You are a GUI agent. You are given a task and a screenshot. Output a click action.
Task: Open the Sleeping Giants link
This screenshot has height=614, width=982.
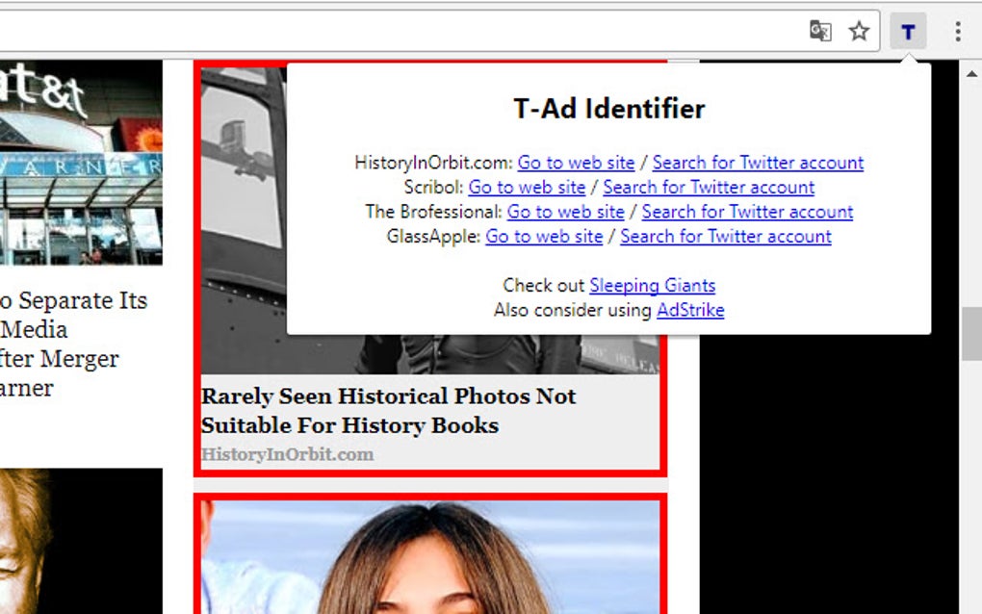pos(652,285)
